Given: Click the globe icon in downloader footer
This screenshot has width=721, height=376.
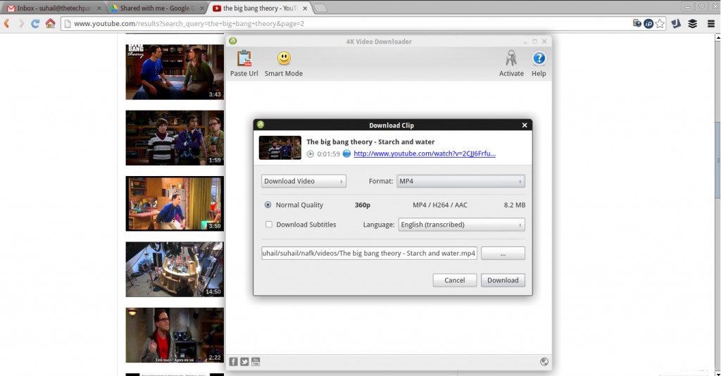Looking at the screenshot, I should (x=544, y=362).
